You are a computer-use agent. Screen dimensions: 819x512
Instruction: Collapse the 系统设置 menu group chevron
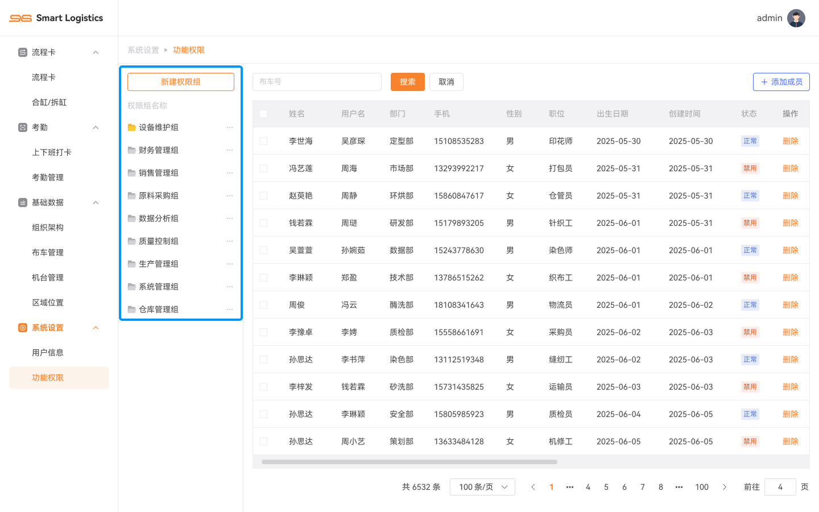(96, 328)
